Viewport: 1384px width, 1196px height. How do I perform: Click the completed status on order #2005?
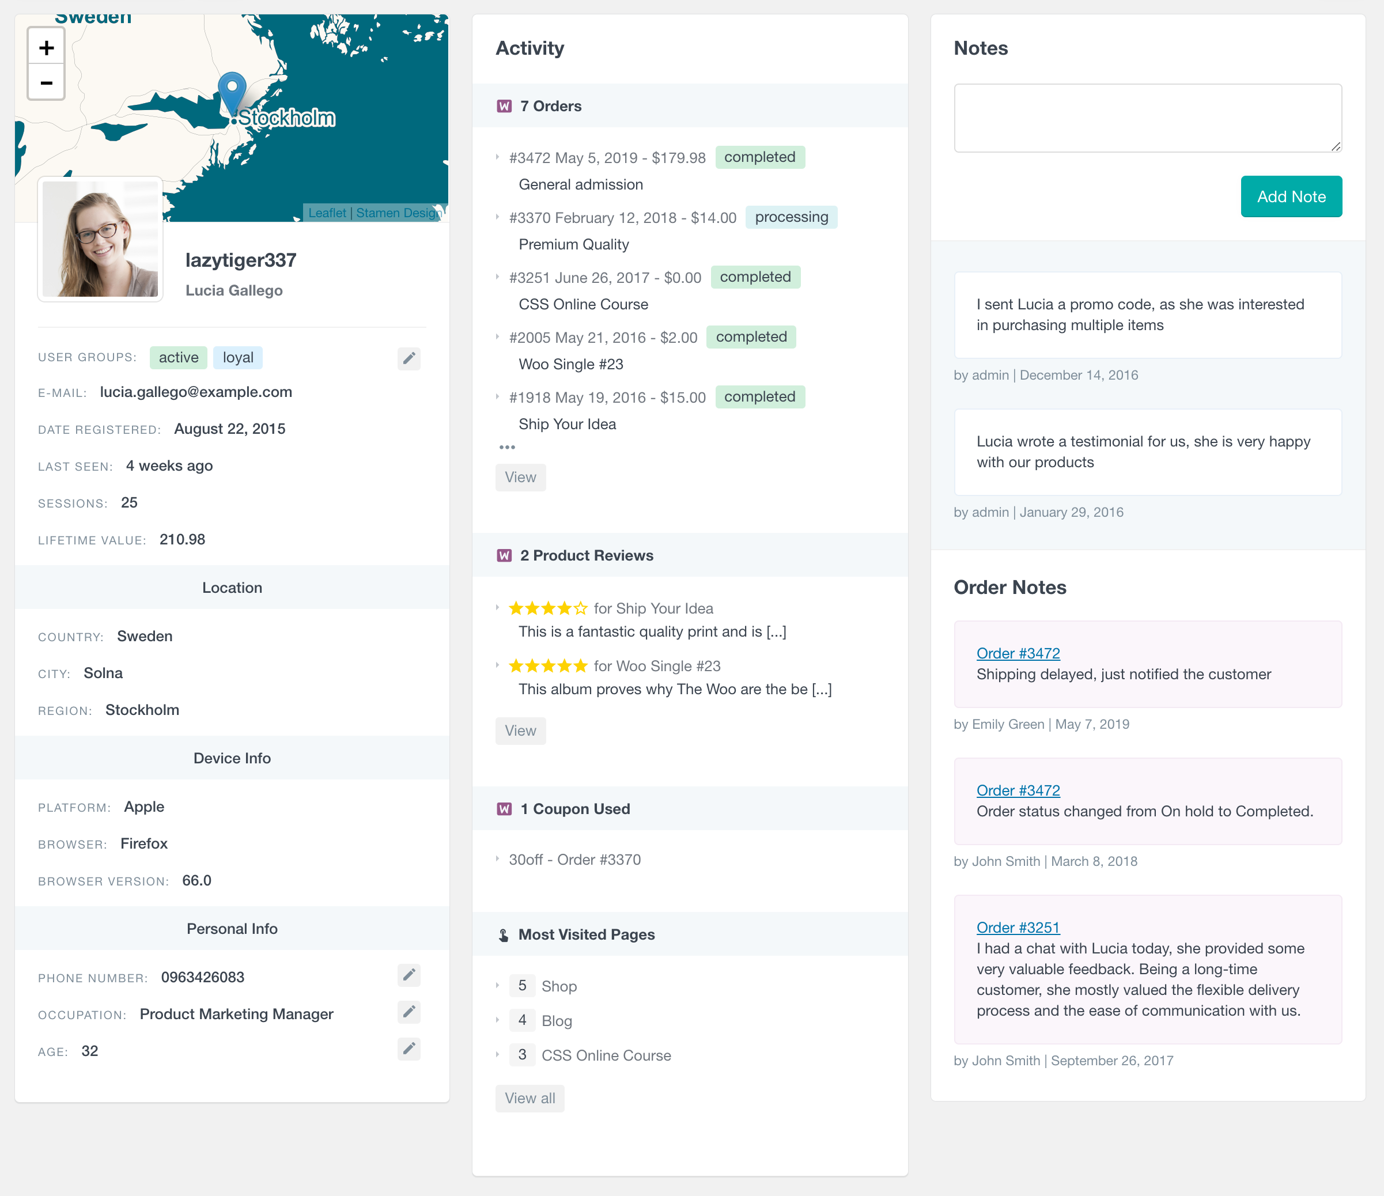point(751,336)
